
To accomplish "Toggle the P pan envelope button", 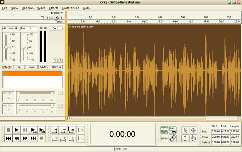I will [x=60, y=60].
